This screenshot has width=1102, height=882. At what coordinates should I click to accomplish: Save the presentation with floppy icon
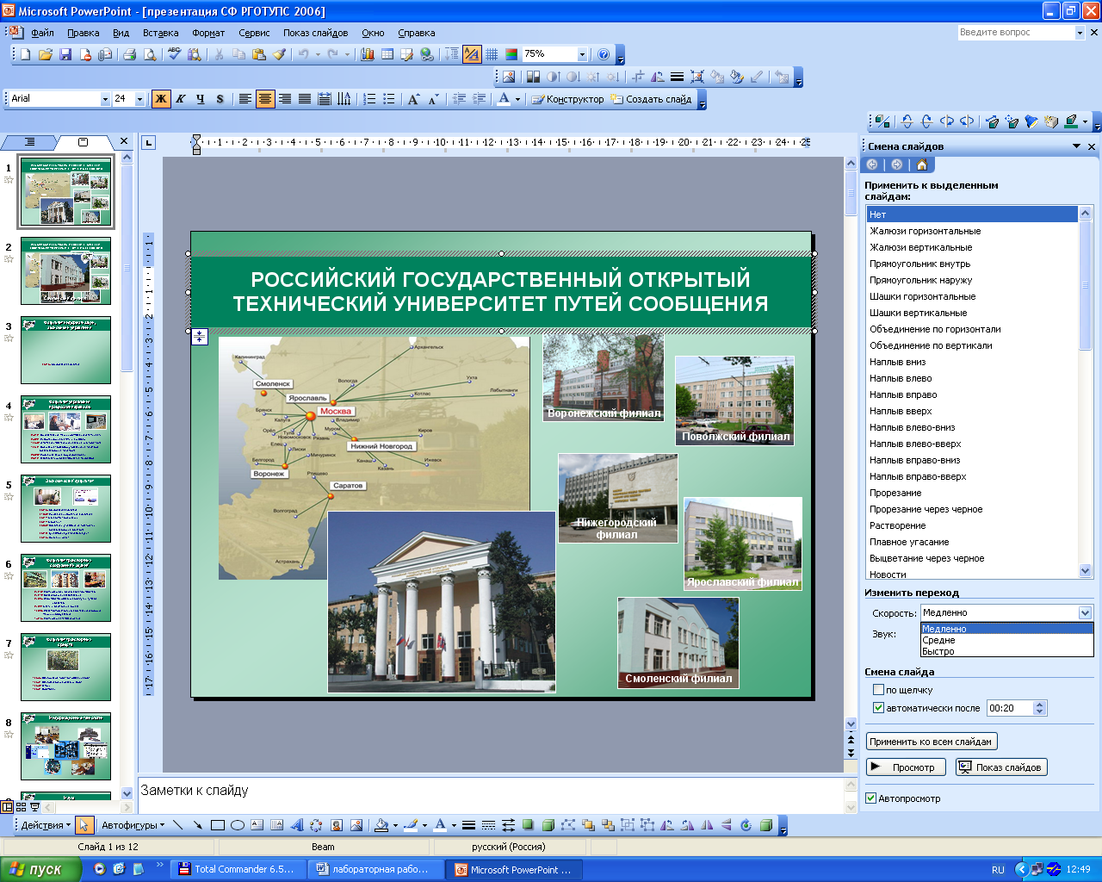(x=65, y=54)
